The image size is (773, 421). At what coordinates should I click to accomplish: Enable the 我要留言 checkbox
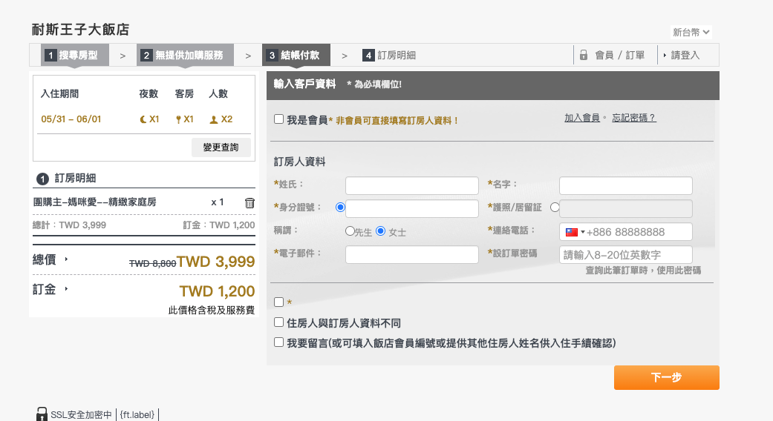[278, 342]
